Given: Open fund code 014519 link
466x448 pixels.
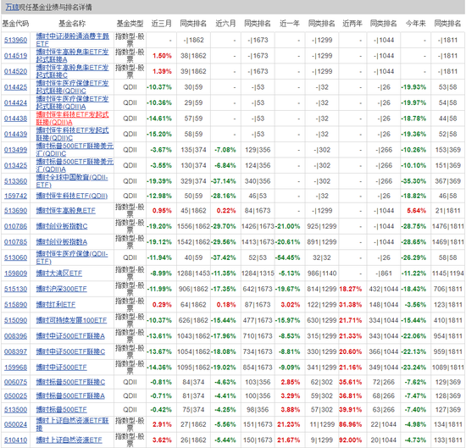Looking at the screenshot, I should click(x=16, y=56).
